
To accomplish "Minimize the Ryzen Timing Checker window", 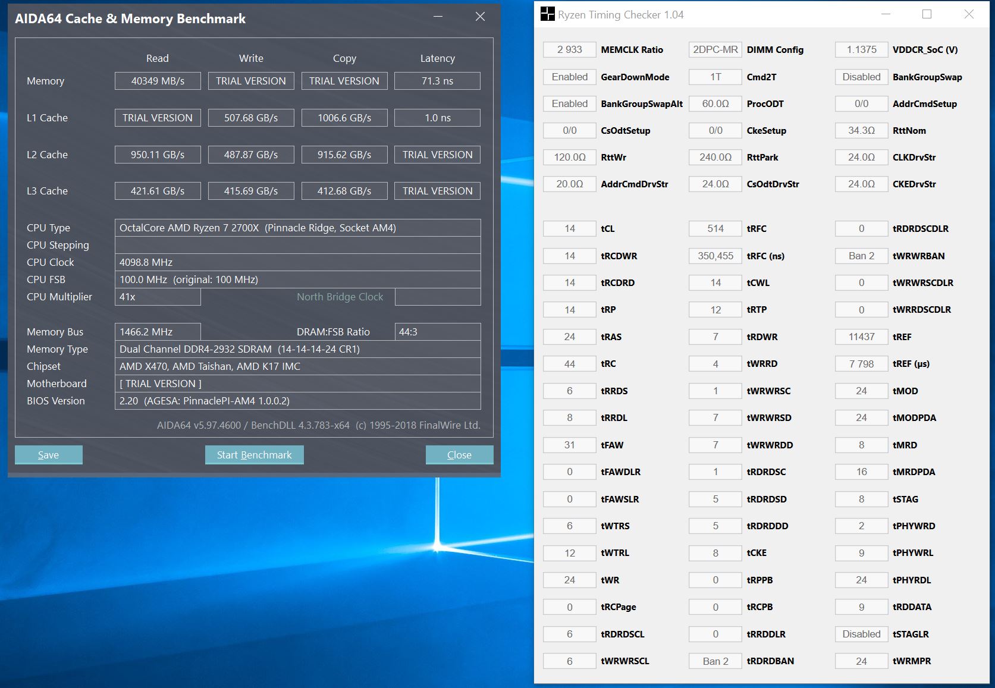I will click(886, 14).
